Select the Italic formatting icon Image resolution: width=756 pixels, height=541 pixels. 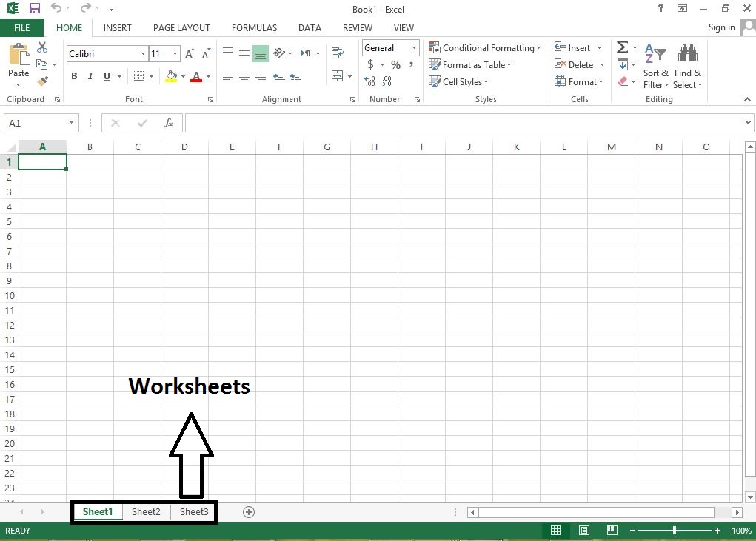[90, 76]
